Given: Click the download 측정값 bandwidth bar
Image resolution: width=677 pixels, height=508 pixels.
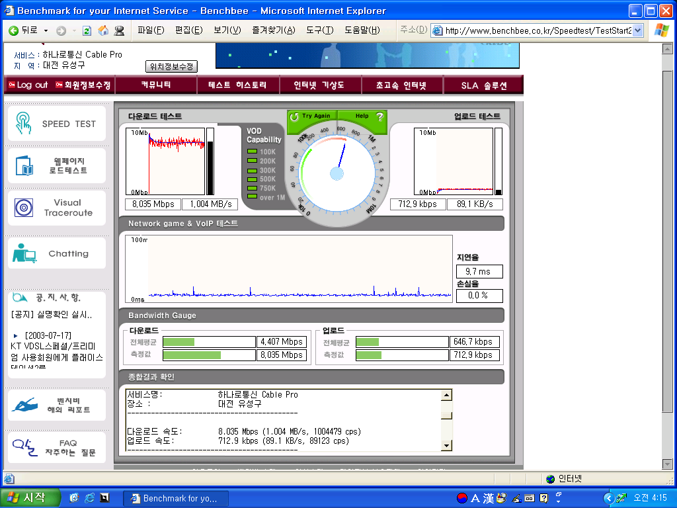Looking at the screenshot, I should (209, 355).
